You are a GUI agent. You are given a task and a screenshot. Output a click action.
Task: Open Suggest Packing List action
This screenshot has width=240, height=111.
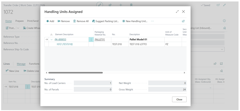[106, 21]
